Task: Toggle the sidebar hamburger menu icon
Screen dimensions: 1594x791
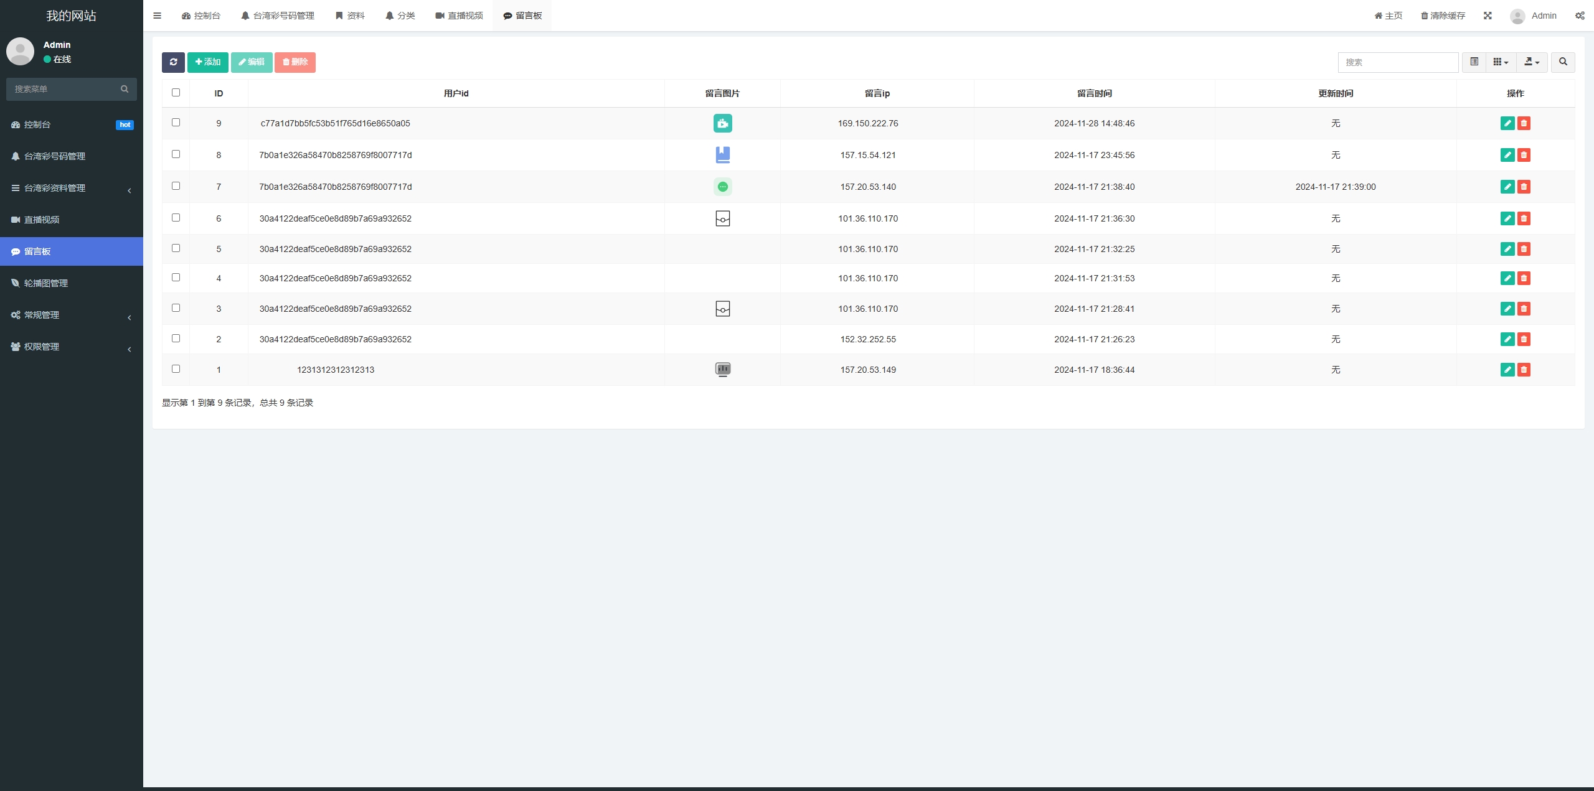Action: click(157, 16)
